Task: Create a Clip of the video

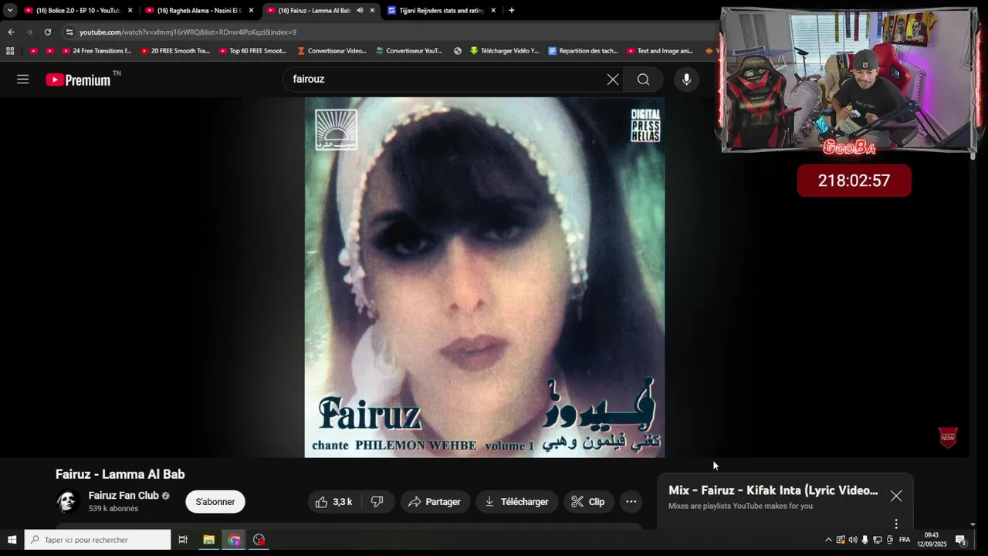Action: (587, 502)
